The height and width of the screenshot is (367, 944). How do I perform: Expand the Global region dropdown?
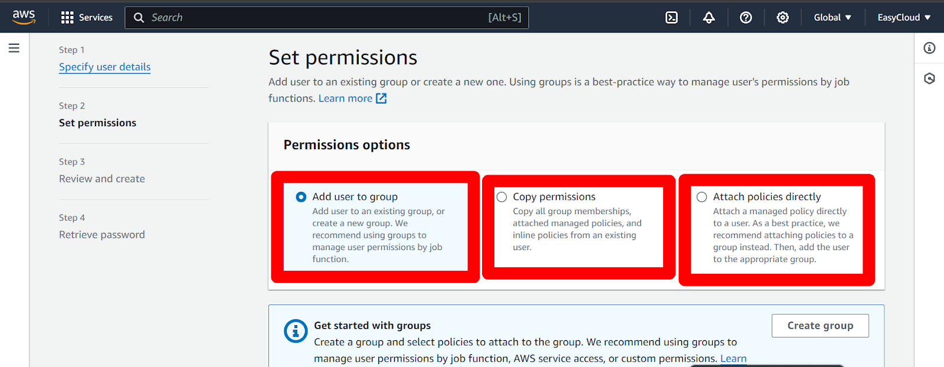832,18
